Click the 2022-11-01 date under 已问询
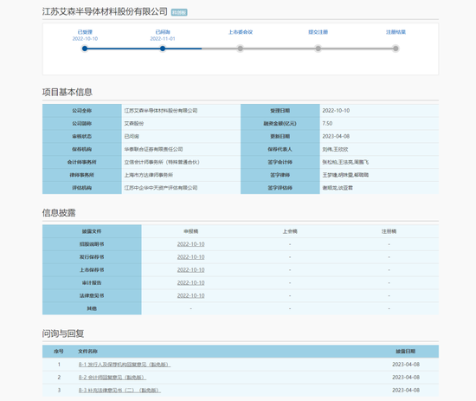Screen dimensions: 476x401 tap(163, 39)
